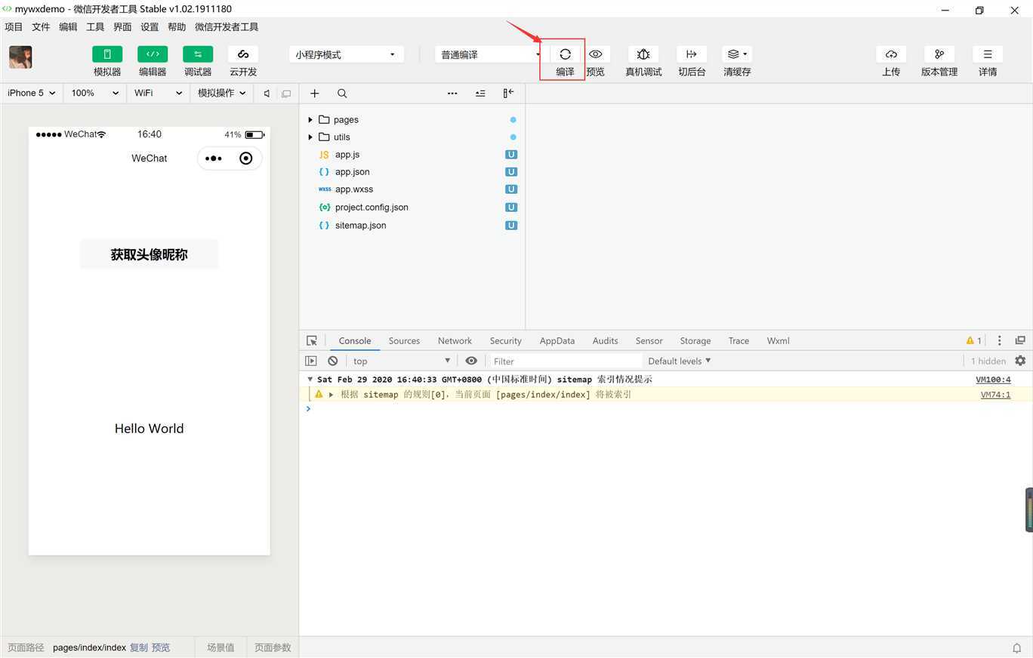Screen dimensions: 1033x658
Task: Click the file tree collapse icon
Action: click(x=480, y=94)
